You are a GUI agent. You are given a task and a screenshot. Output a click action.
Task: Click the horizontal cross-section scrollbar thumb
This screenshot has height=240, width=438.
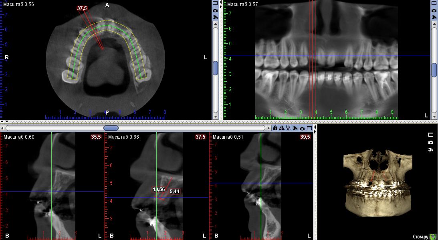point(111,128)
